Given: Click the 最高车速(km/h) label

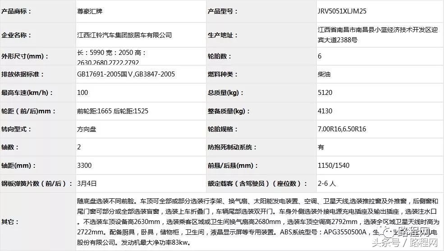Looking at the screenshot, I should coord(27,93).
